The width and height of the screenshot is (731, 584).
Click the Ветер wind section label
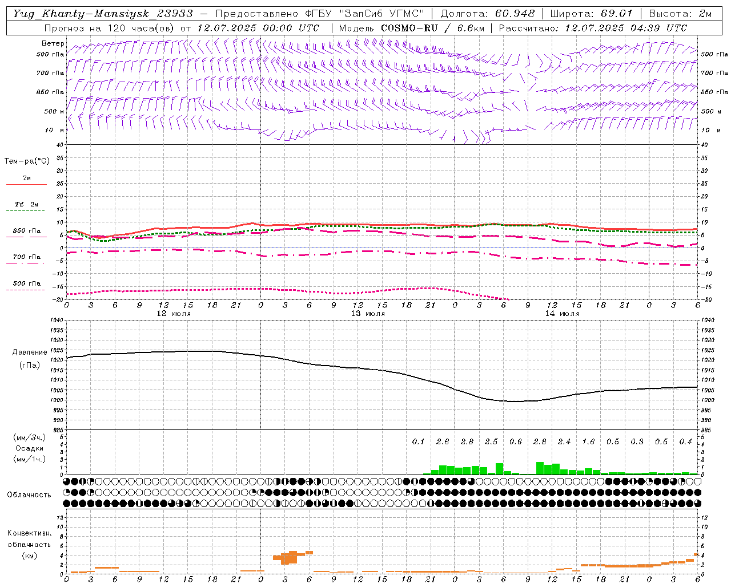point(53,43)
